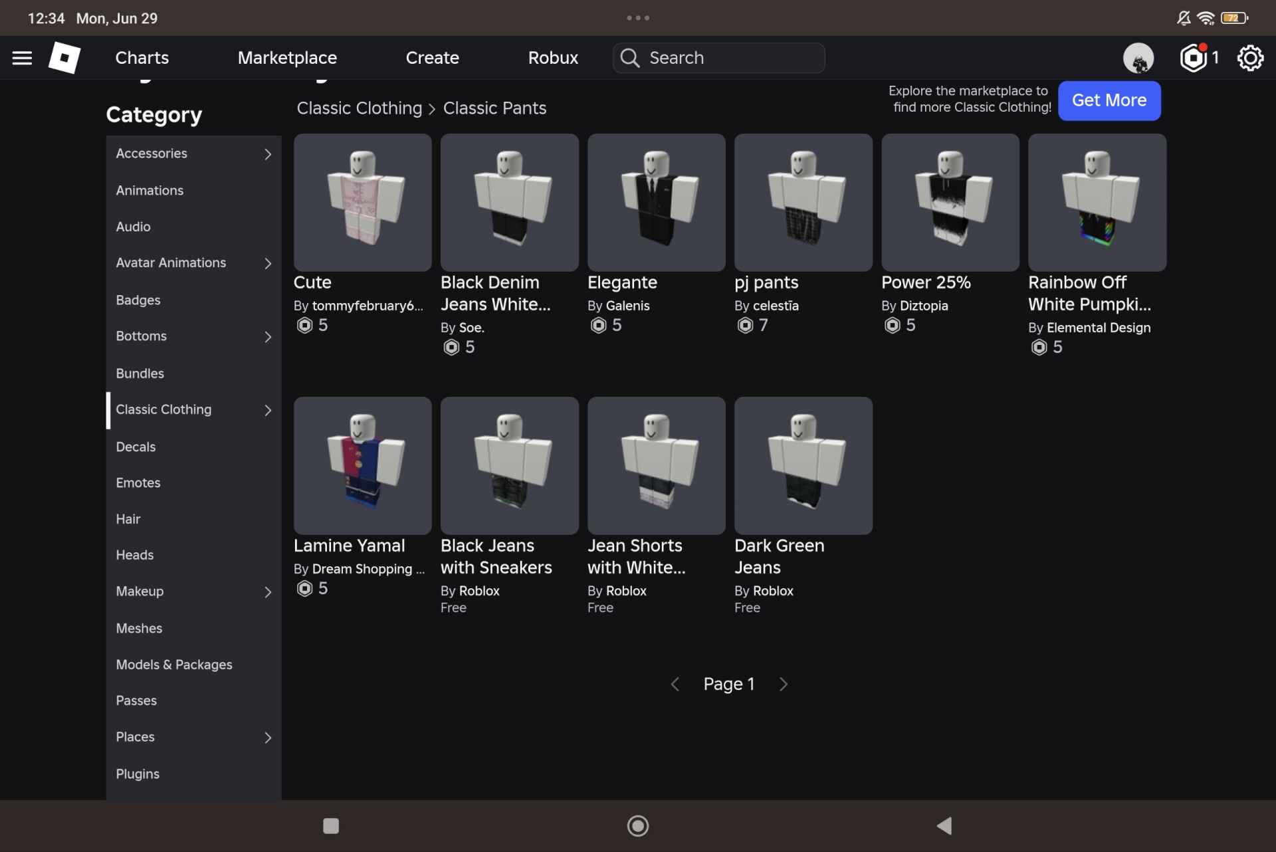Open creator Soe. link
This screenshot has height=852, width=1276.
click(x=471, y=328)
